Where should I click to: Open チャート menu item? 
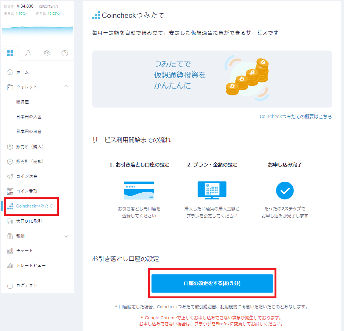(x=25, y=251)
